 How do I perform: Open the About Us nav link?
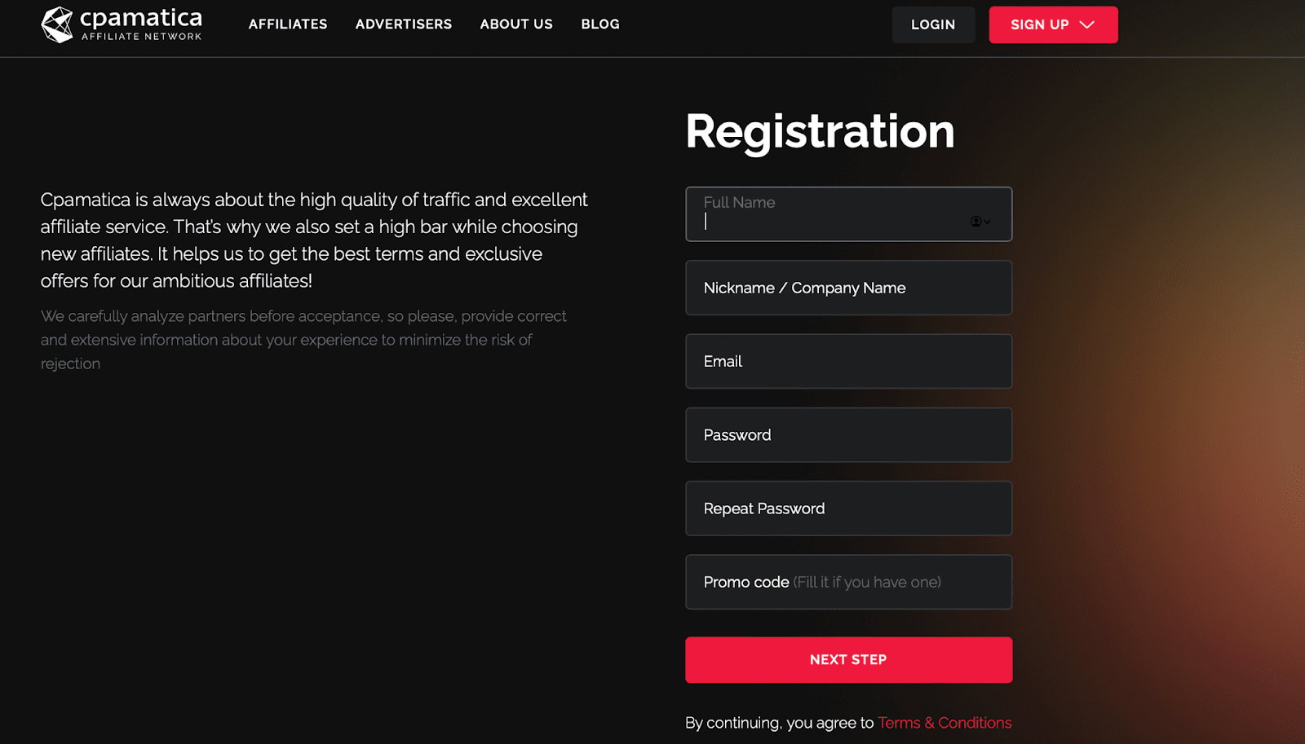click(x=516, y=24)
